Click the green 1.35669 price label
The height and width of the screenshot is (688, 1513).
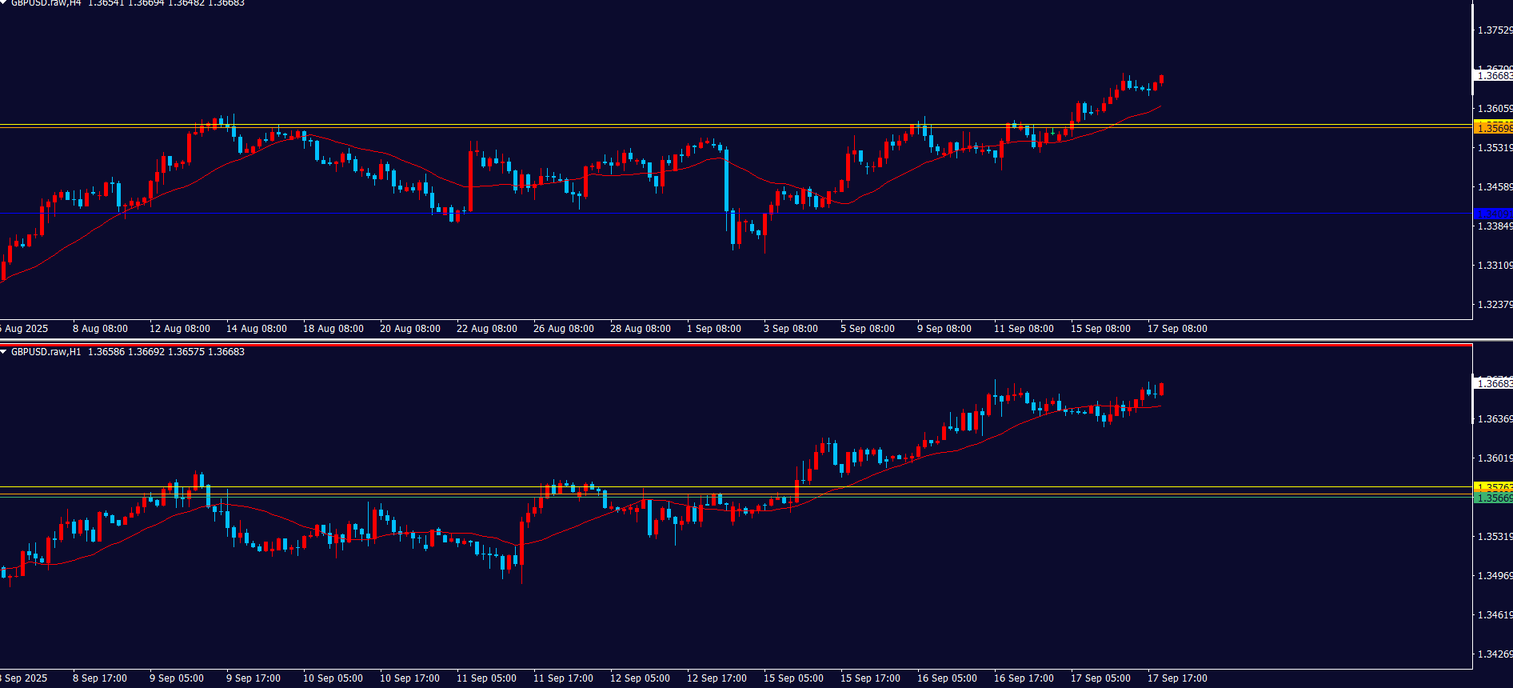point(1493,498)
